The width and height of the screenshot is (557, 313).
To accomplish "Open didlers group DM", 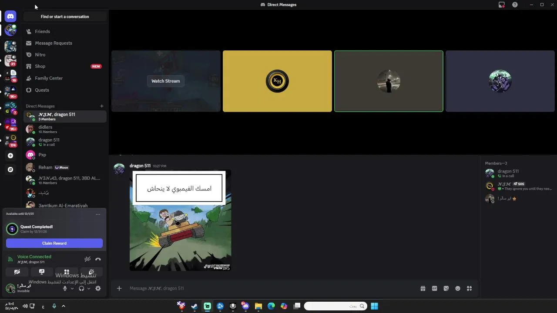I will pyautogui.click(x=65, y=129).
